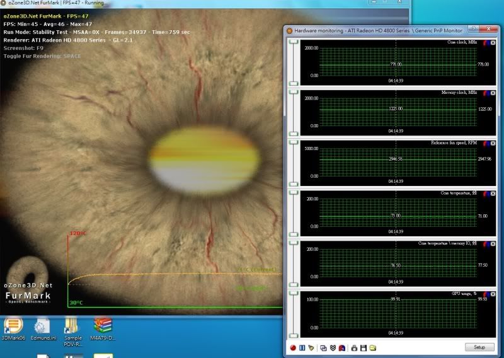504x358 pixels.
Task: Start logging with the red record icon
Action: click(293, 348)
